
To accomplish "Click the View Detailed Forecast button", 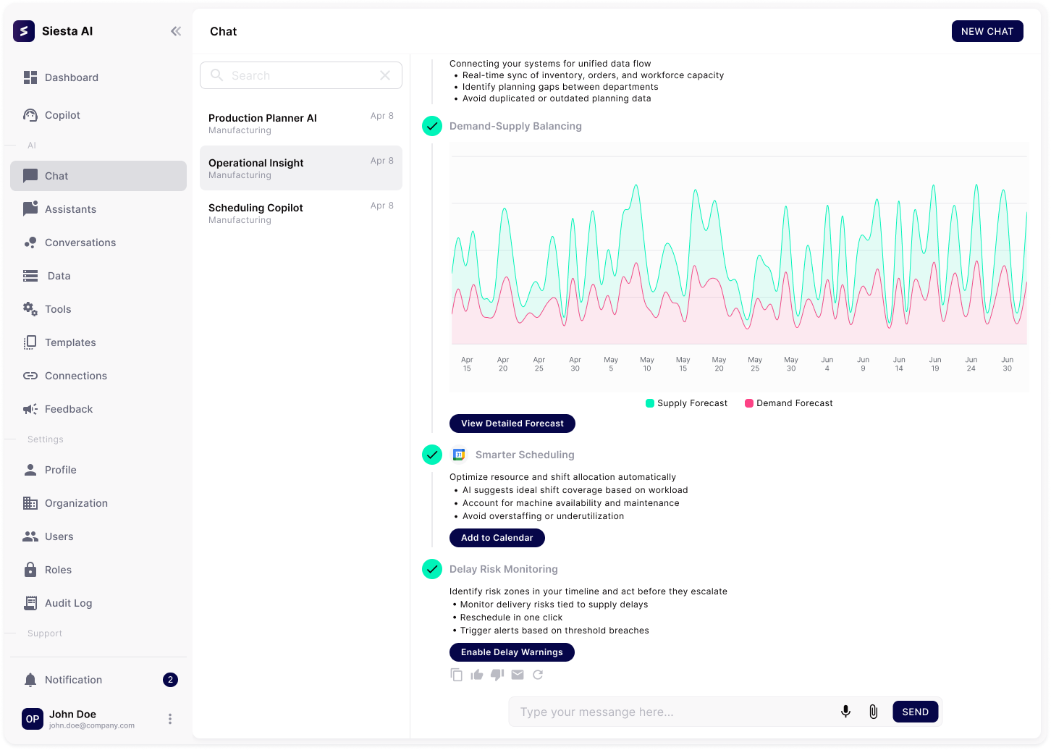I will (512, 424).
